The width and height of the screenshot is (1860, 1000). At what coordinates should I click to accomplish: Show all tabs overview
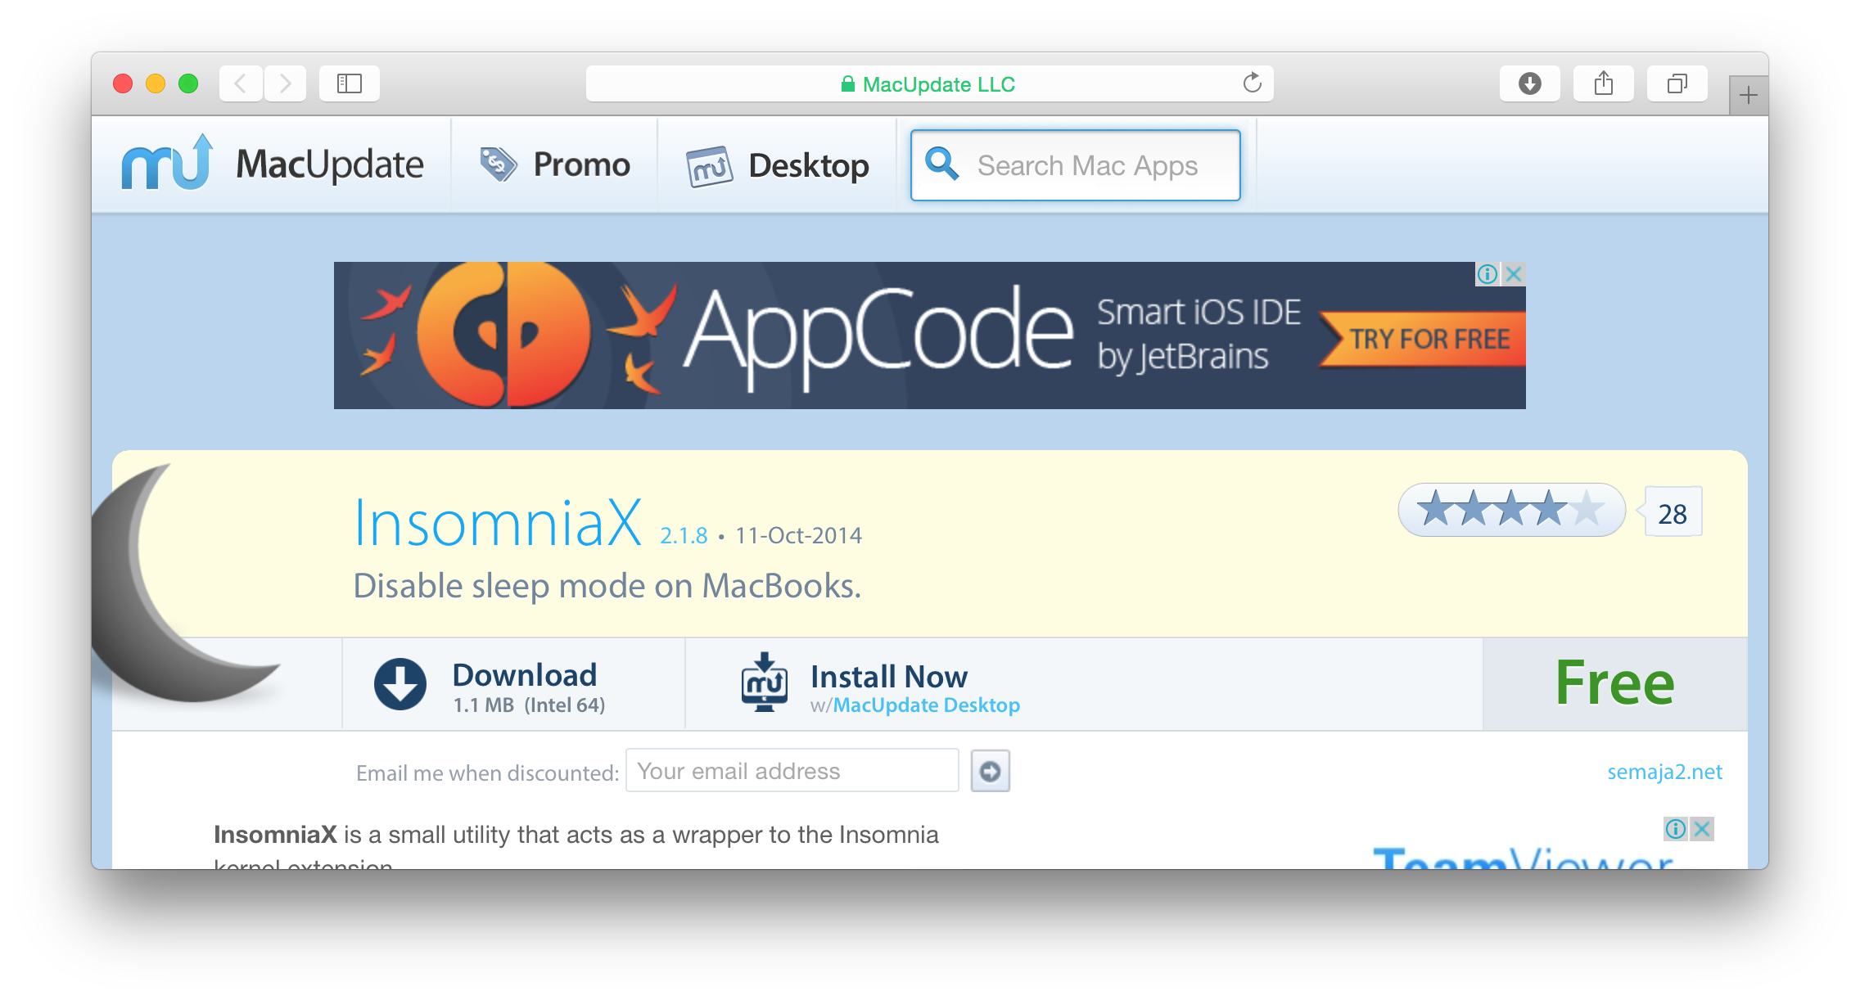pos(1677,83)
